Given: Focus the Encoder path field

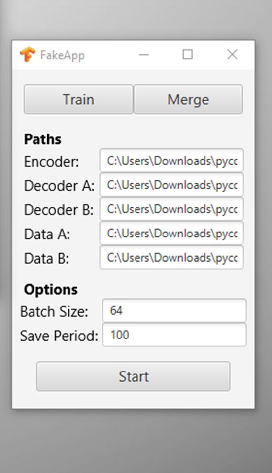Looking at the screenshot, I should coord(171,161).
